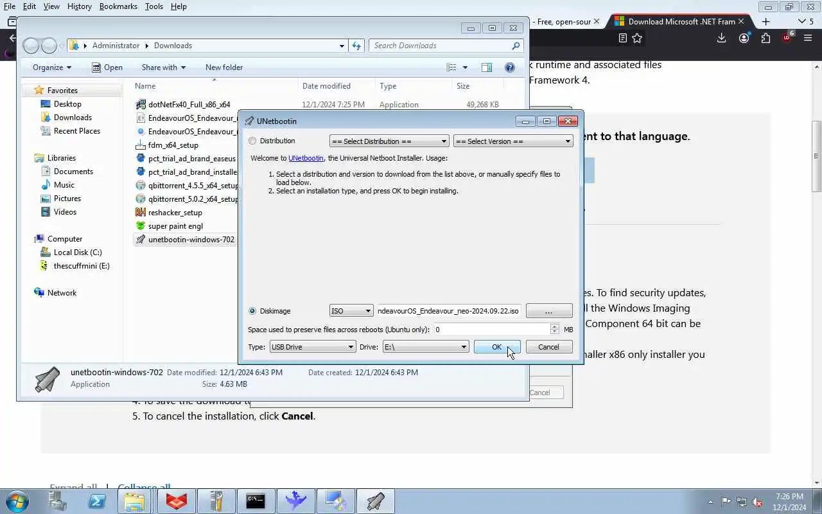The width and height of the screenshot is (822, 514).
Task: Change view with Explorer views icon
Action: (451, 67)
